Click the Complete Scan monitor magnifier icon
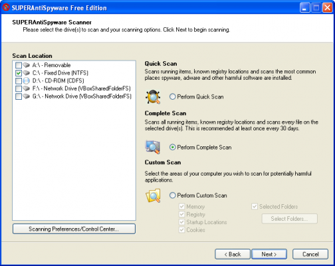 (153, 147)
